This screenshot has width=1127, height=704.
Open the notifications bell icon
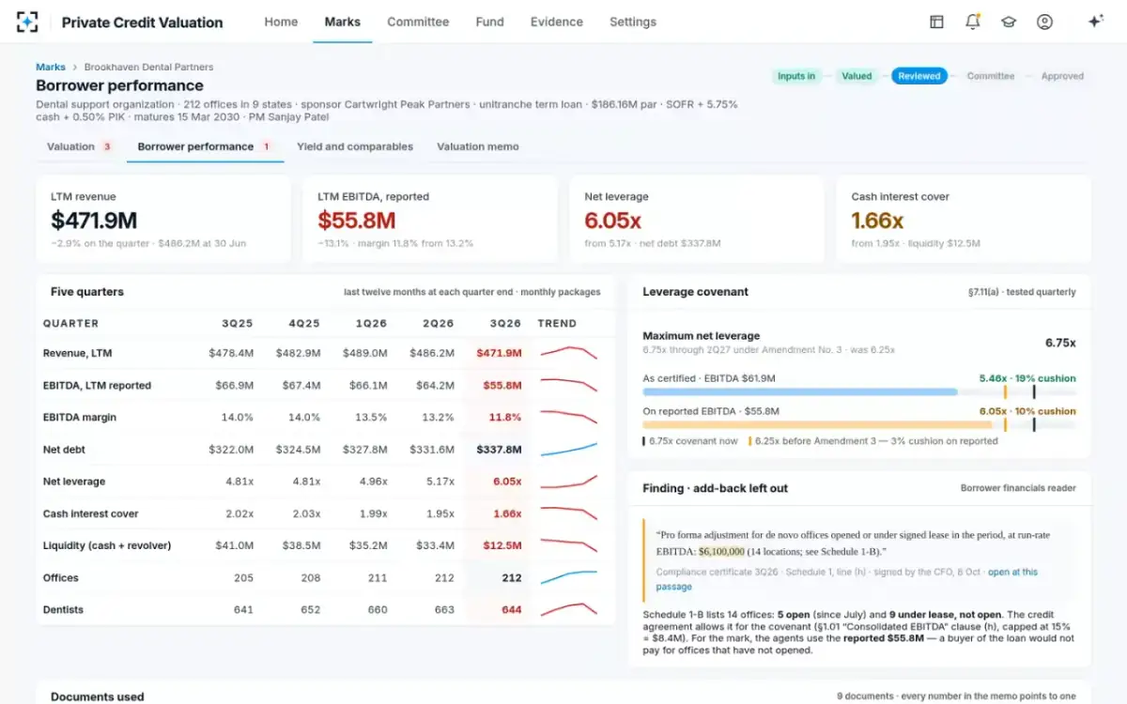[x=972, y=22]
